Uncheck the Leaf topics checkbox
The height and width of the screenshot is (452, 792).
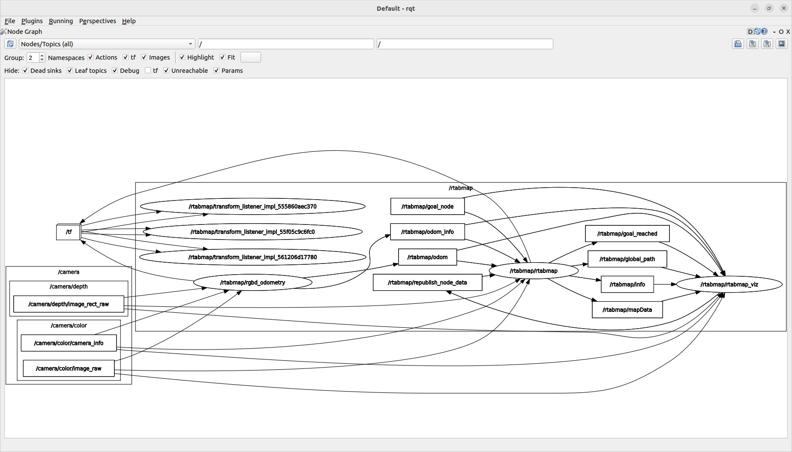tap(70, 70)
